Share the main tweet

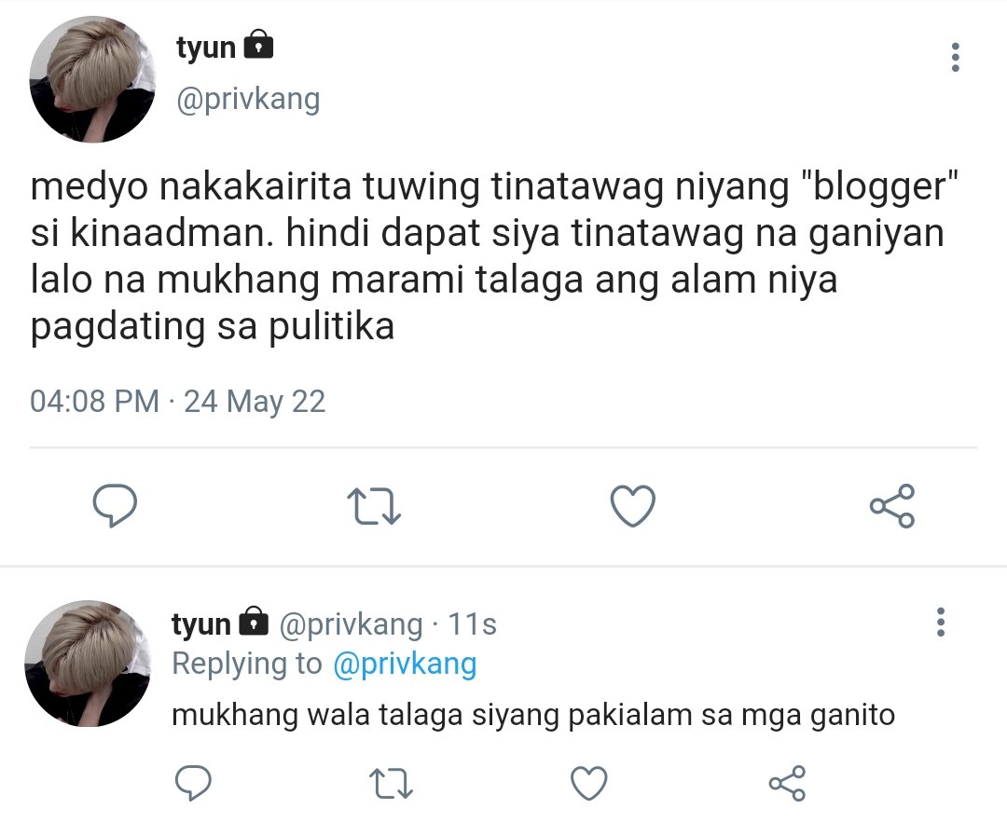click(x=892, y=506)
